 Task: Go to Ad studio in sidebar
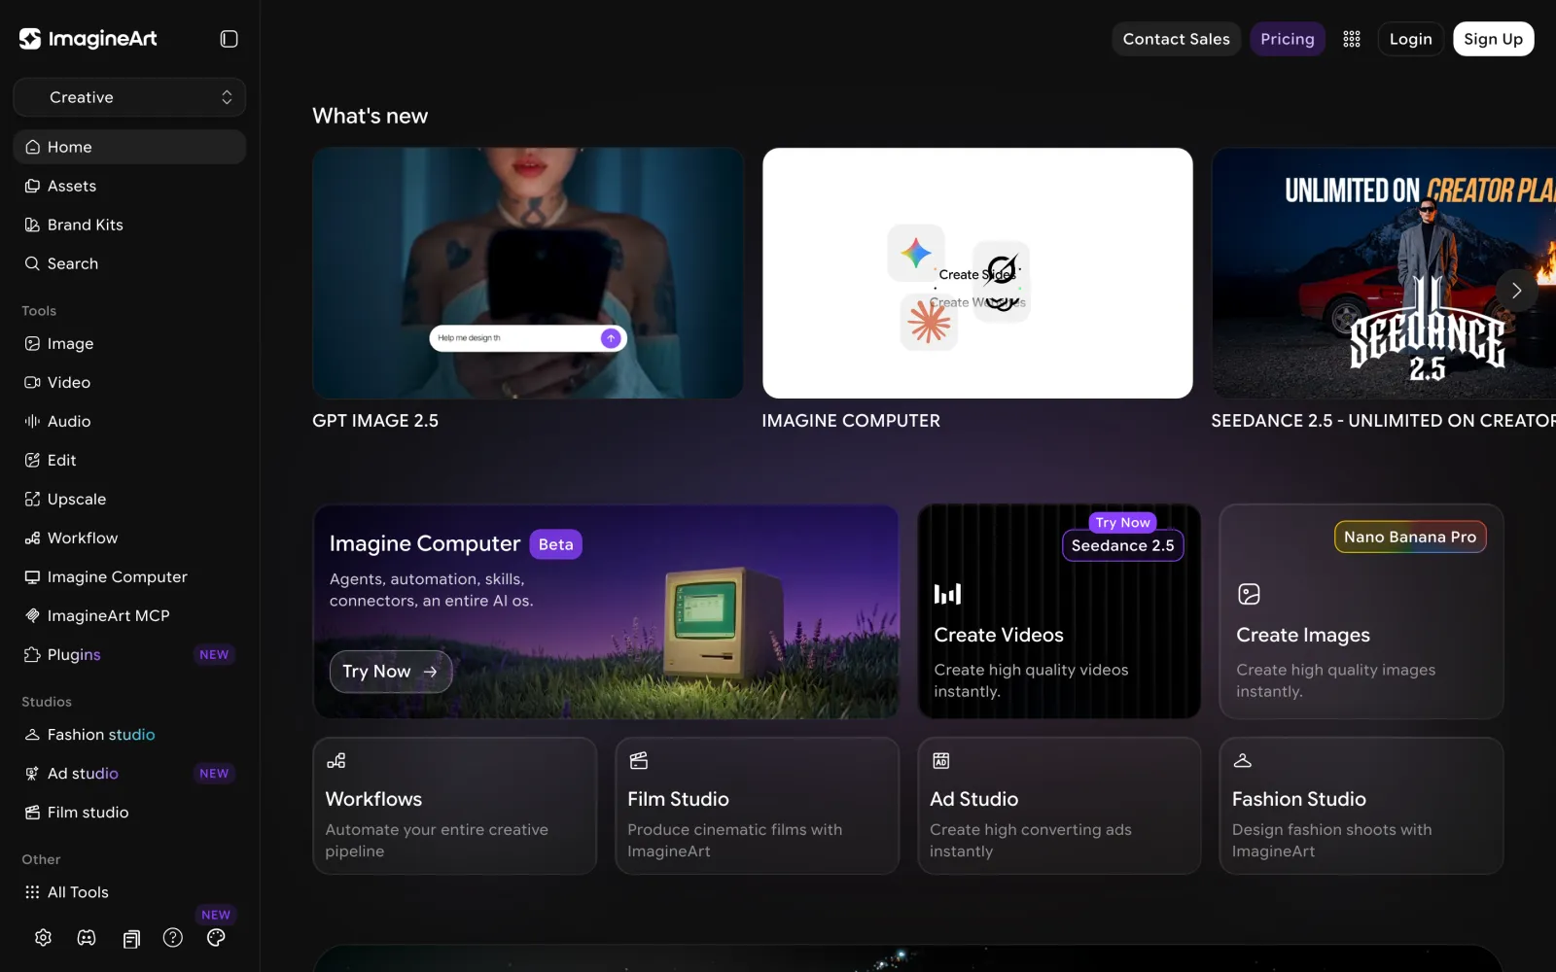coord(129,774)
